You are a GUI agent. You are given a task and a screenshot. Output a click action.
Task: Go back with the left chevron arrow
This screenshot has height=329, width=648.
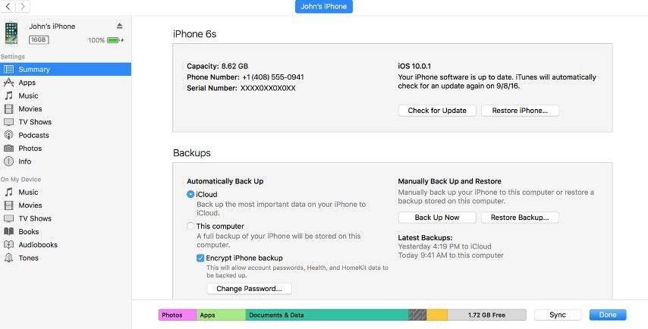pyautogui.click(x=8, y=6)
